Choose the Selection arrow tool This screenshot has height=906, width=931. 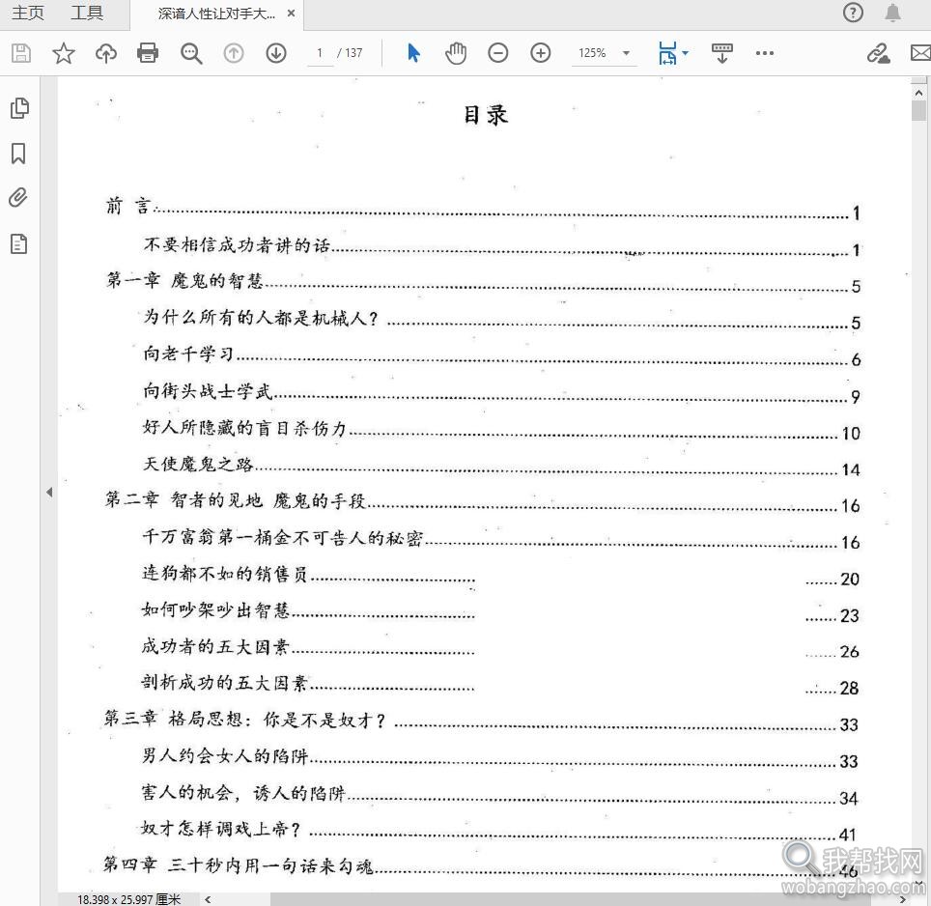[414, 53]
